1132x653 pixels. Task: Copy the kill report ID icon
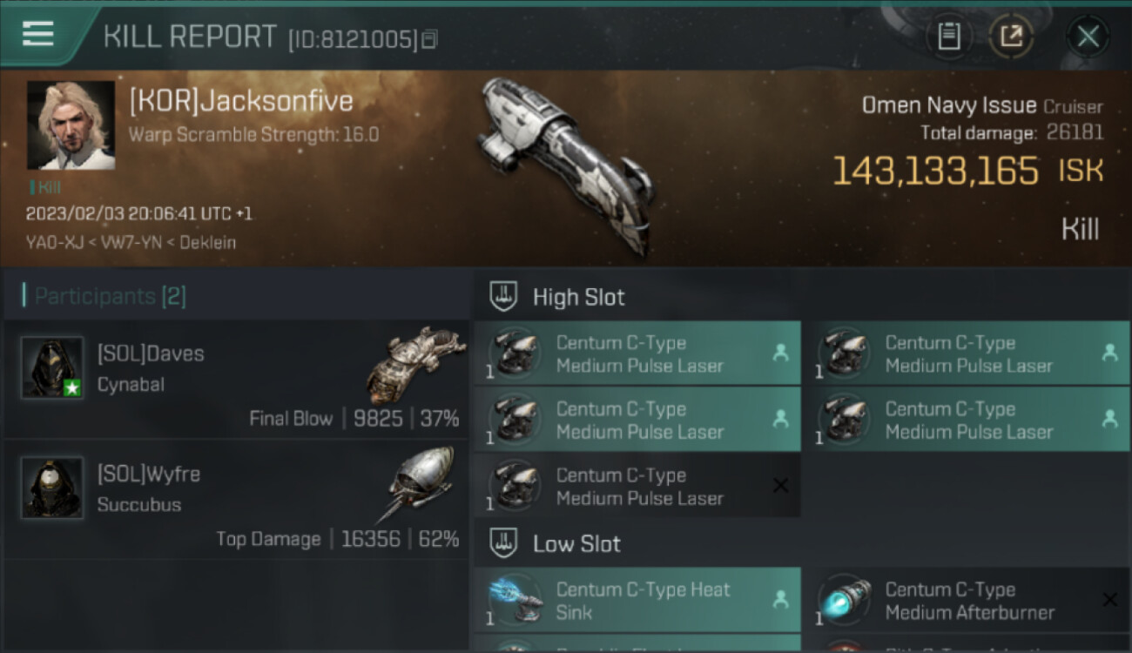point(430,39)
